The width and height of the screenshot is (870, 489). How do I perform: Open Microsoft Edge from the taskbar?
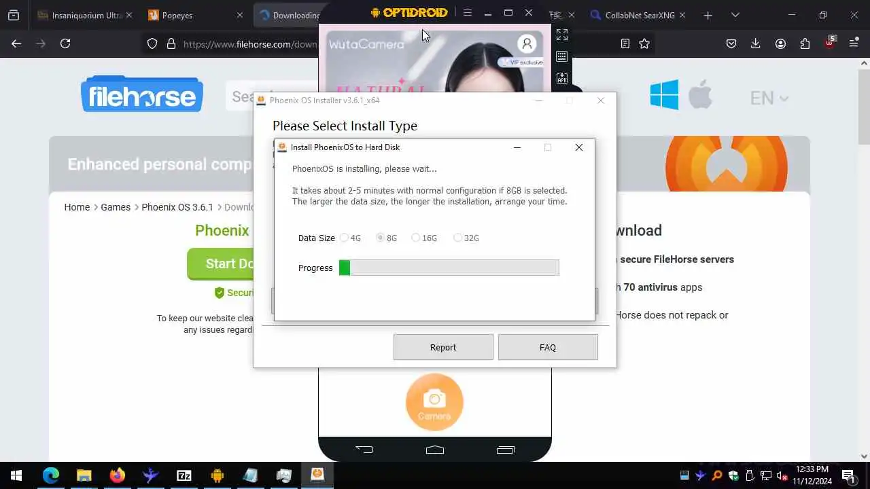tap(51, 475)
